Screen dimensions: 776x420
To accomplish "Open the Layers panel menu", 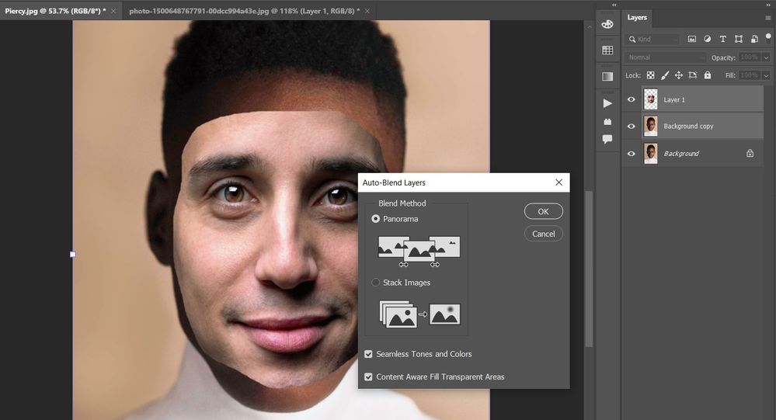I will [x=768, y=18].
